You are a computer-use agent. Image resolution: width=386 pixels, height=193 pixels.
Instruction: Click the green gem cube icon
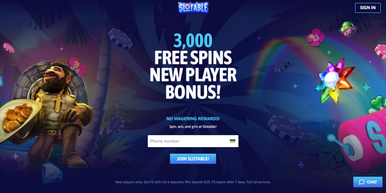pyautogui.click(x=348, y=28)
